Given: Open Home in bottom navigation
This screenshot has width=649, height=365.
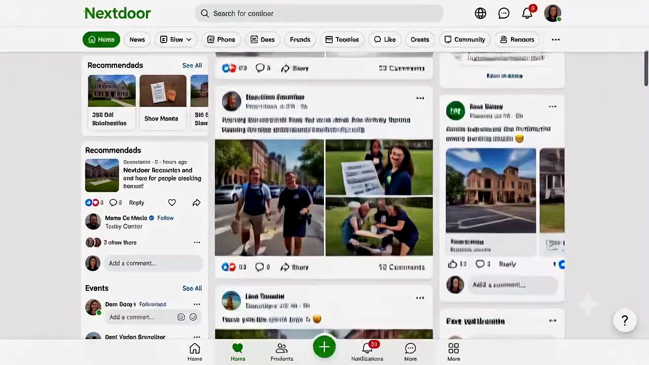Looking at the screenshot, I should (x=195, y=352).
